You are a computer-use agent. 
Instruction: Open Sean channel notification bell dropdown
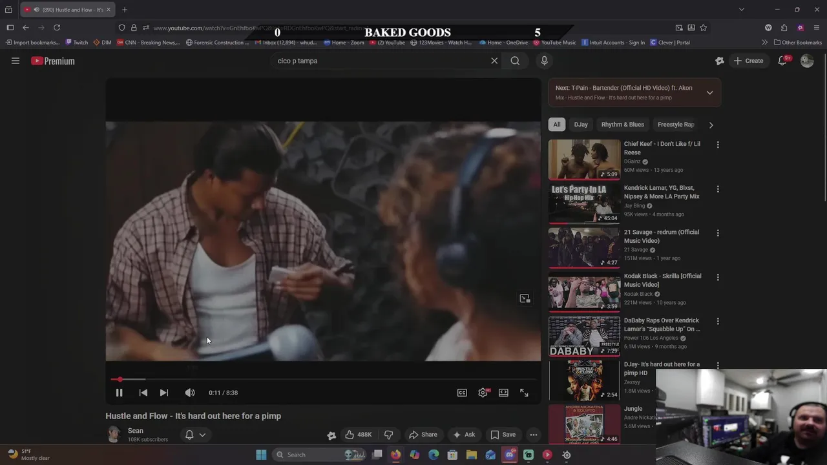click(x=196, y=435)
